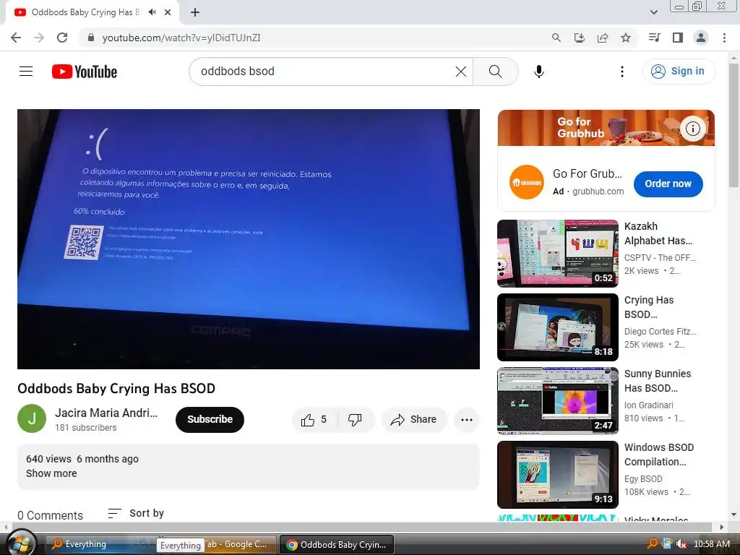
Task: Open ad info icon on Grubhub banner
Action: click(x=693, y=129)
